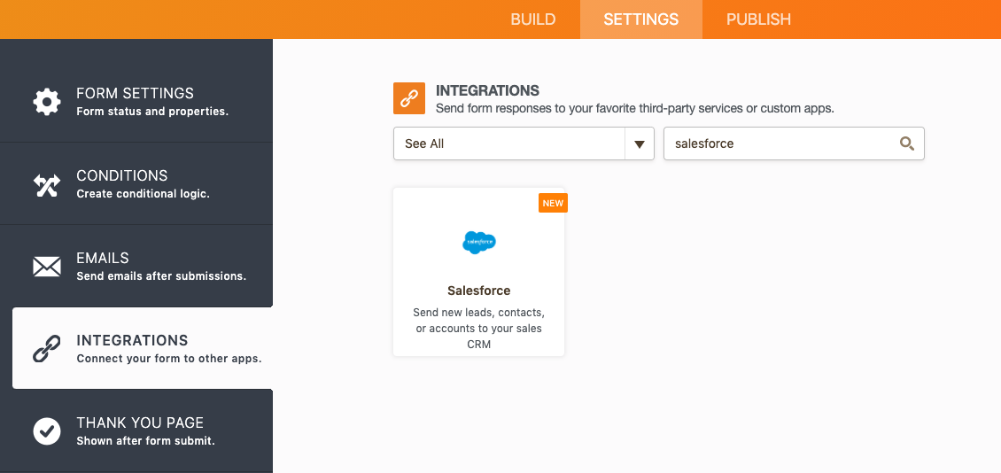Click the Emails envelope icon
The image size is (1001, 473).
point(47,267)
